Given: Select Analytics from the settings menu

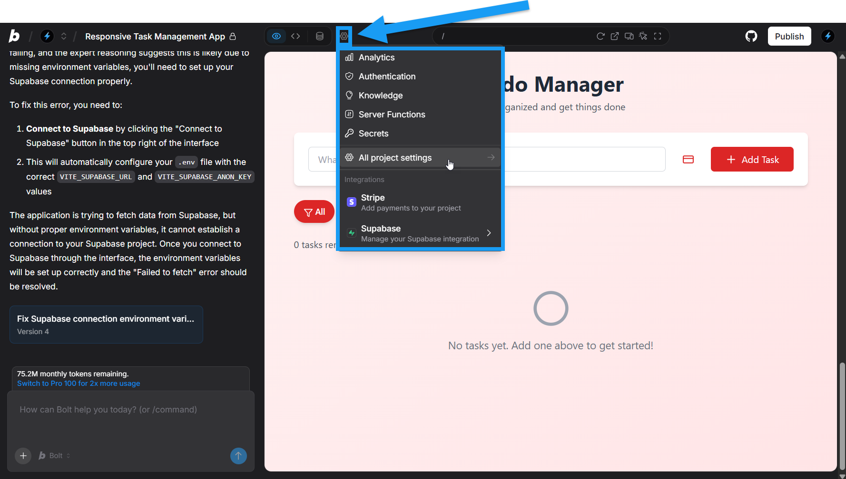Looking at the screenshot, I should click(420, 57).
